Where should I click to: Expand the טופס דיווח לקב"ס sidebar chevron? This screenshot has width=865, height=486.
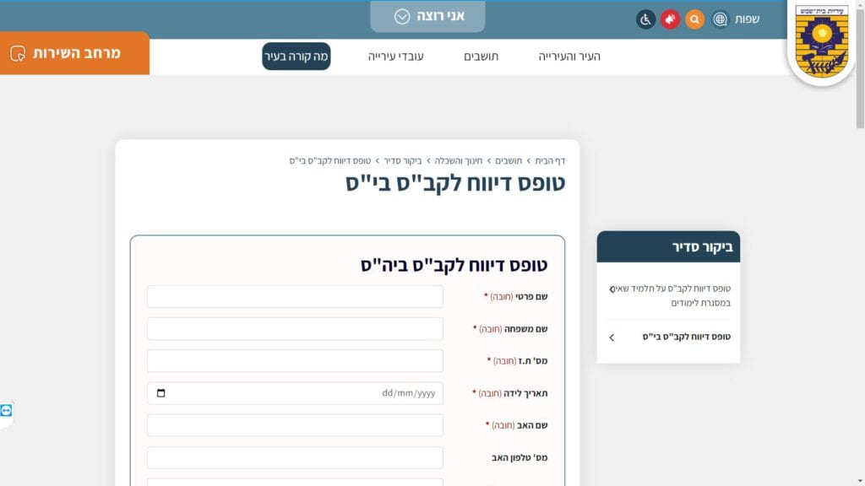point(612,337)
